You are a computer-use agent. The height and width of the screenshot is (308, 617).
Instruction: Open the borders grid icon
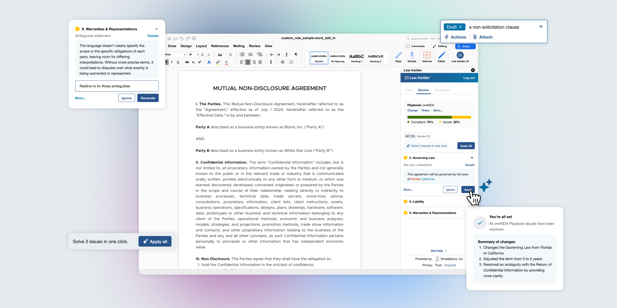coord(291,62)
